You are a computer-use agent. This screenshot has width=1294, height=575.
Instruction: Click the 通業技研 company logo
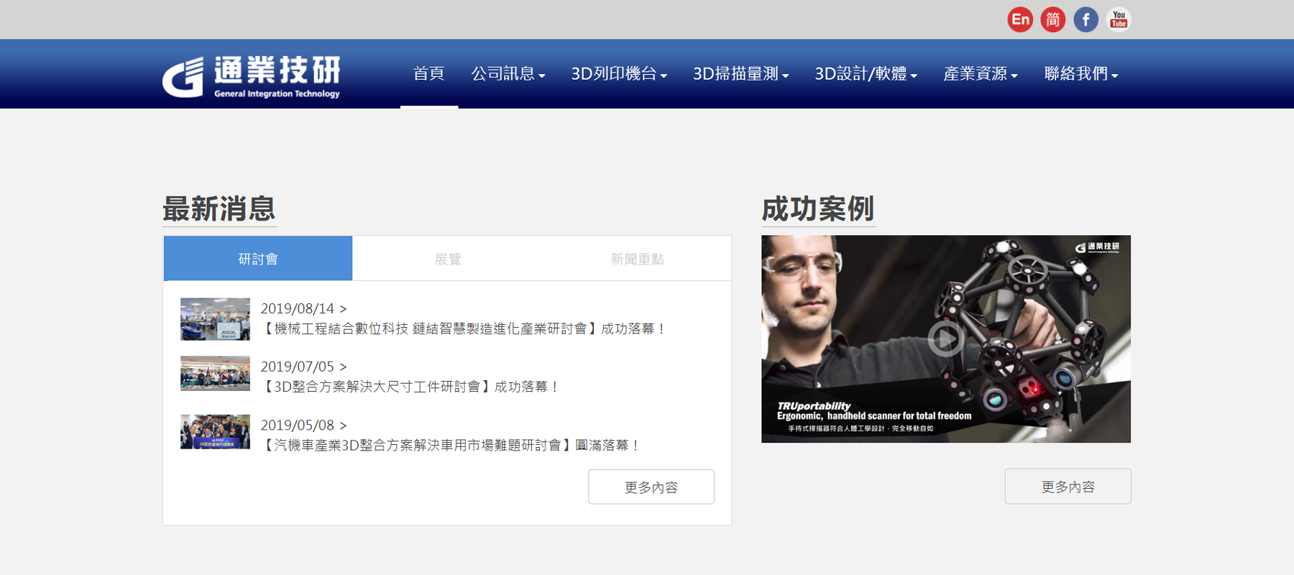coord(252,76)
